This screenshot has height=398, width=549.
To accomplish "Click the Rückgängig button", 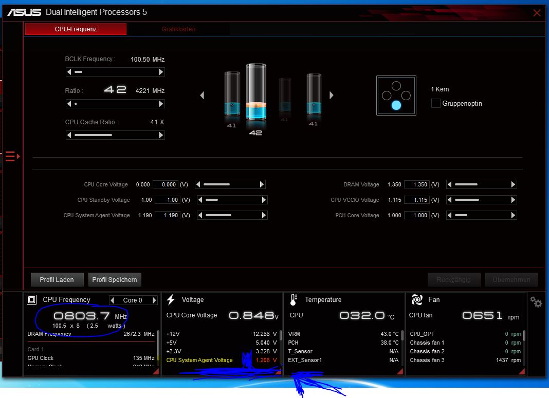I will 454,279.
